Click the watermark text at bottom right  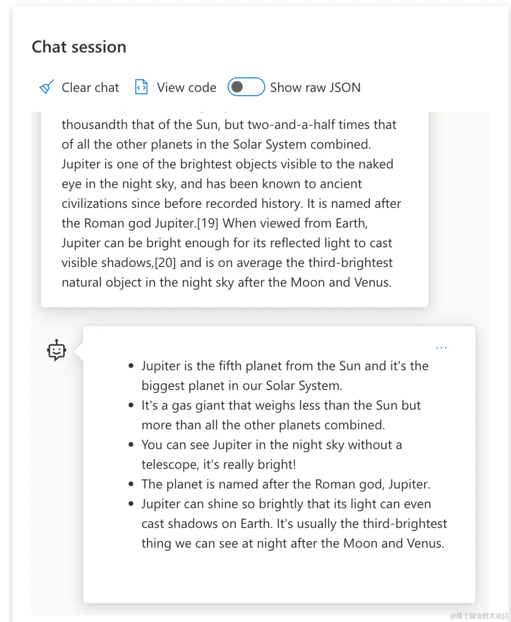tap(479, 616)
